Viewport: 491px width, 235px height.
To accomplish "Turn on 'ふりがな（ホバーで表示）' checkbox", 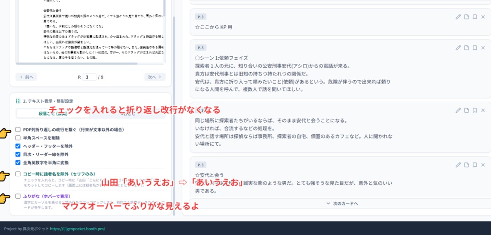I will (18, 196).
